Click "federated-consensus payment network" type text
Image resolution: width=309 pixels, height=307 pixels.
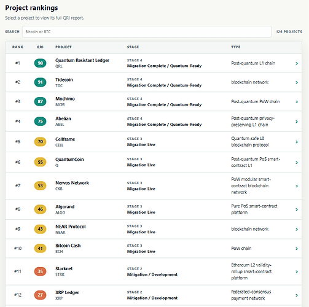(251, 295)
